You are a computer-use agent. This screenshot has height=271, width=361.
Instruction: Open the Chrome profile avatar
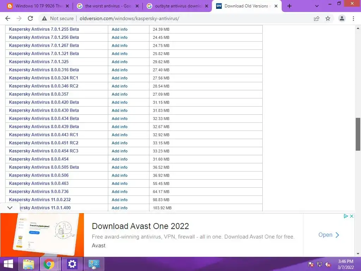[x=342, y=18]
